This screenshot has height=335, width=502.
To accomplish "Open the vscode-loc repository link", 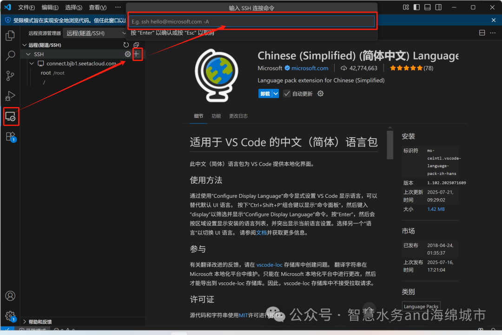I will [x=269, y=265].
